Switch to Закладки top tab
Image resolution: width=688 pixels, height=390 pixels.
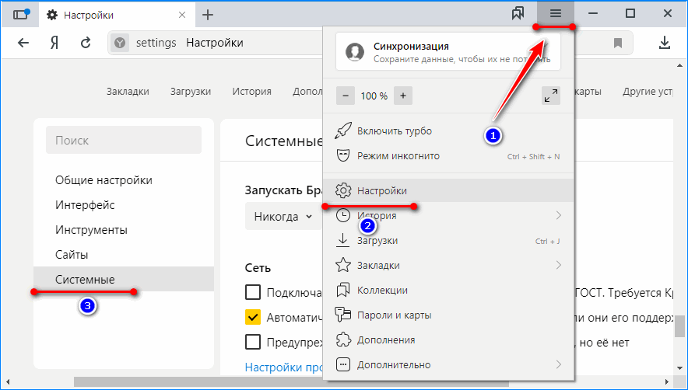[128, 92]
